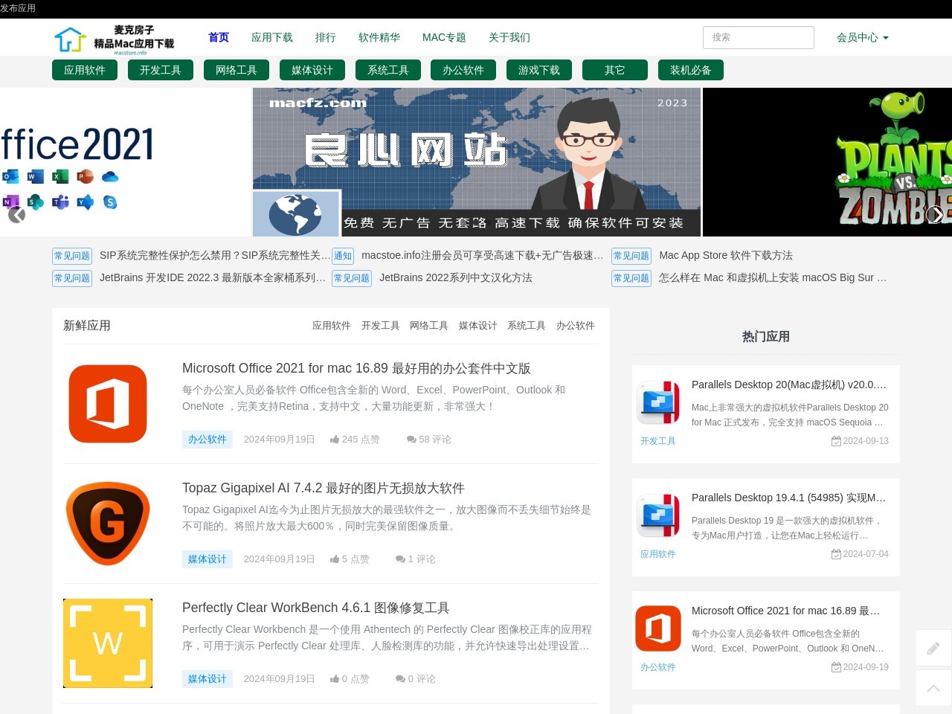952x714 pixels.
Task: Open 软件精华 navigation item
Action: click(379, 37)
